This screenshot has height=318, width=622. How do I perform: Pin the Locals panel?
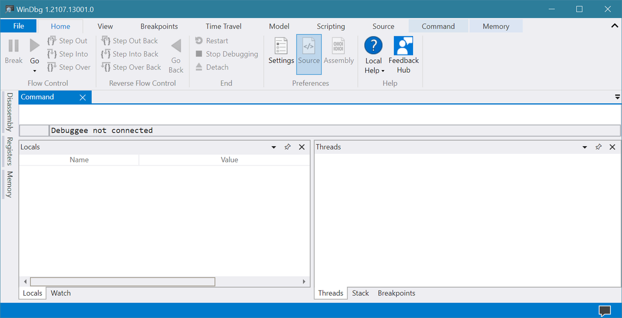tap(288, 147)
